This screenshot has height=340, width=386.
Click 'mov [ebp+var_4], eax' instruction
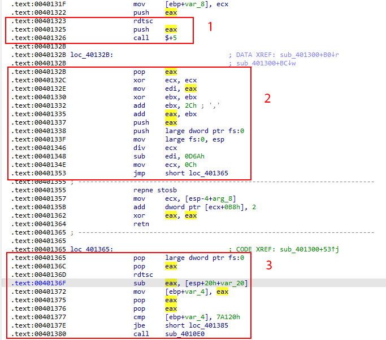181,292
